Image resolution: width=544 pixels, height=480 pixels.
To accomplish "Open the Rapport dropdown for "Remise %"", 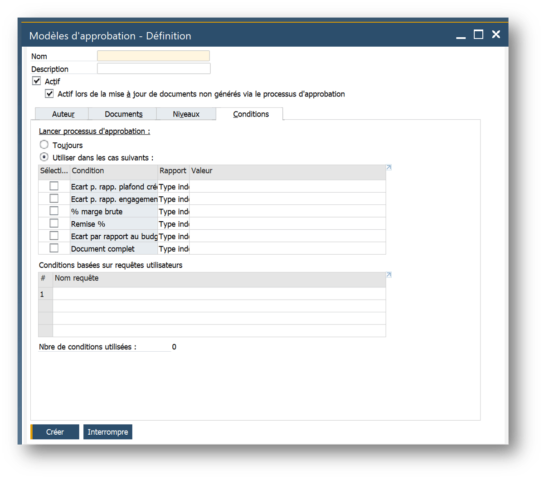I will 174,223.
